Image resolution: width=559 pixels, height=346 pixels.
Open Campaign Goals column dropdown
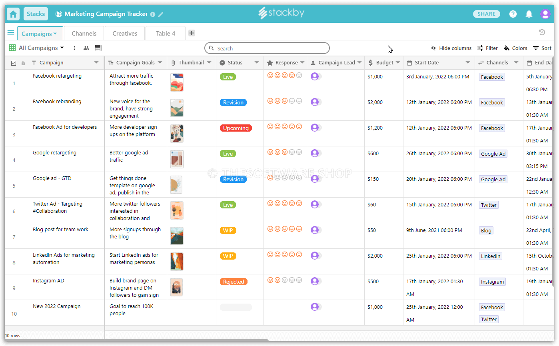tap(160, 63)
